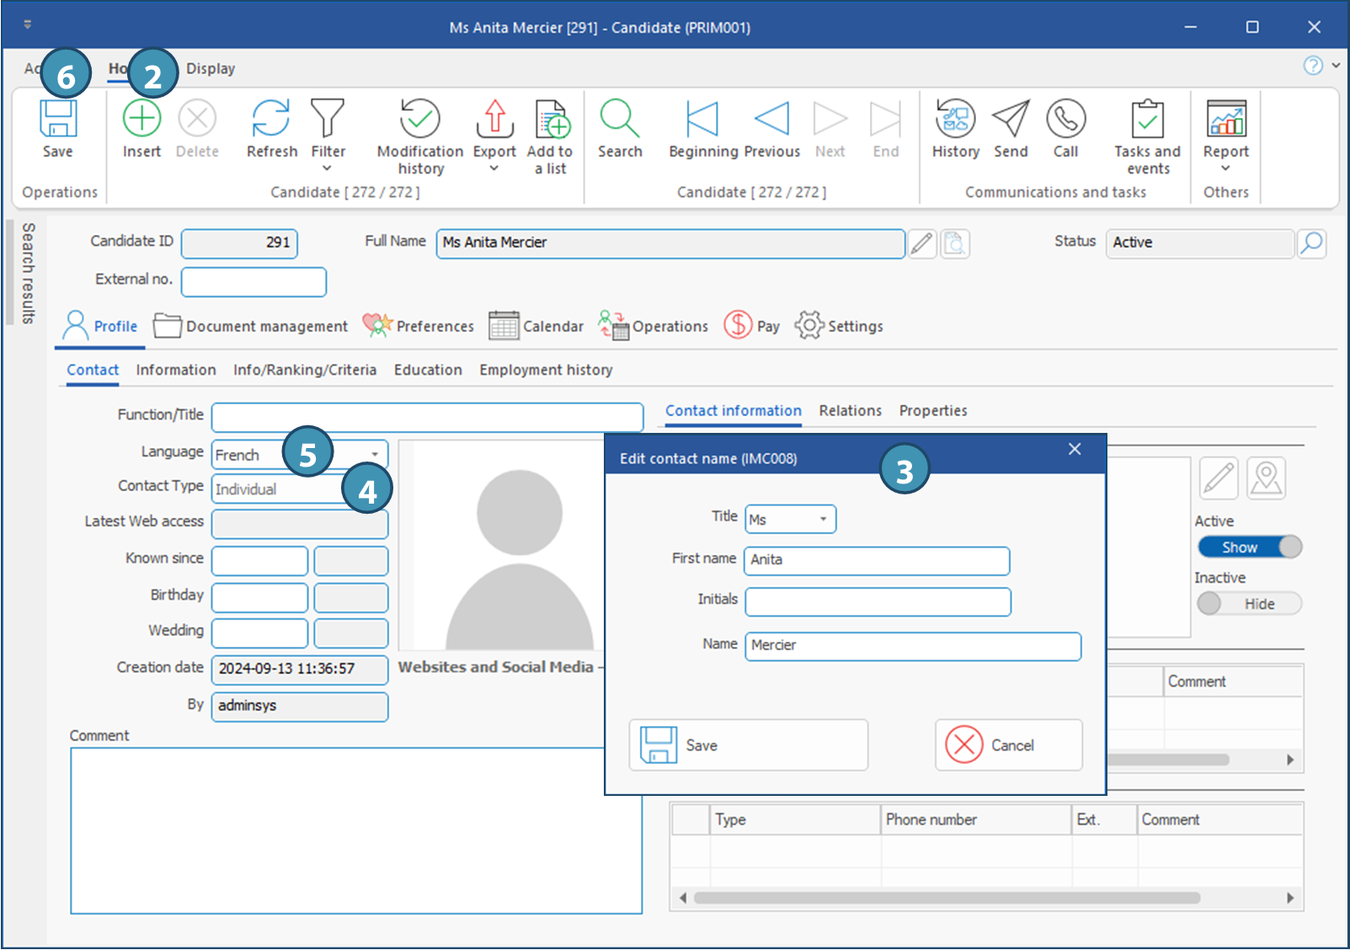1350x950 pixels.
Task: Click the Call phone icon
Action: [x=1065, y=119]
